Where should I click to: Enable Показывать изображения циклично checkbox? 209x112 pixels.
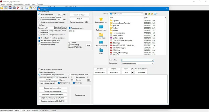(x=39, y=35)
